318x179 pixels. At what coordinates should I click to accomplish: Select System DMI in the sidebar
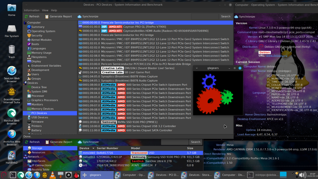point(39,91)
